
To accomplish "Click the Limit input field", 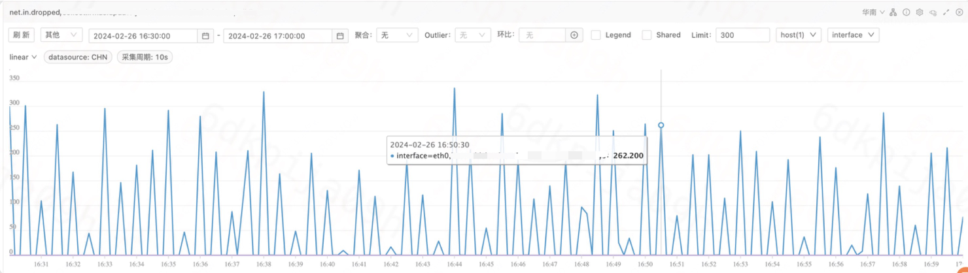I will (742, 35).
